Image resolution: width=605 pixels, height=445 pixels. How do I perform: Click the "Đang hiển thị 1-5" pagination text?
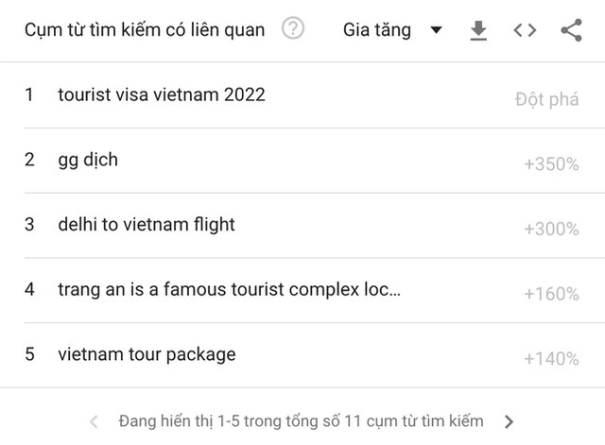[x=301, y=420]
